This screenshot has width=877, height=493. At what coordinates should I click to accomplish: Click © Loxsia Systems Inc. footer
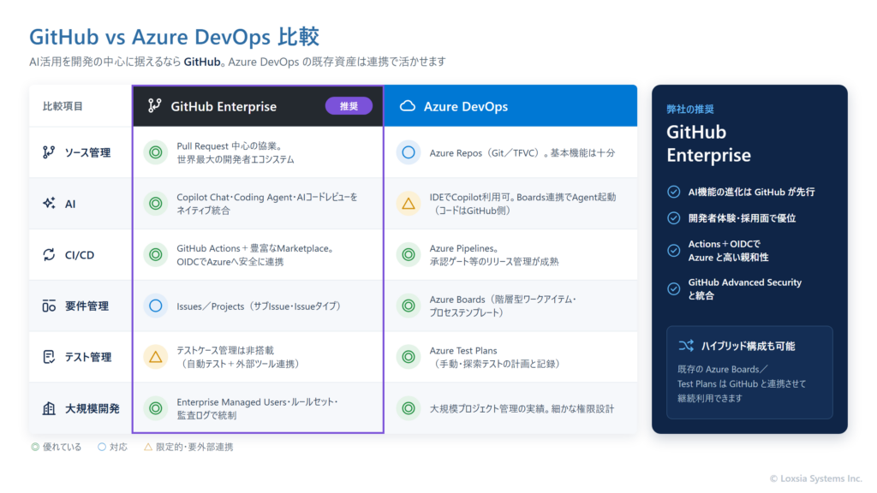[816, 478]
